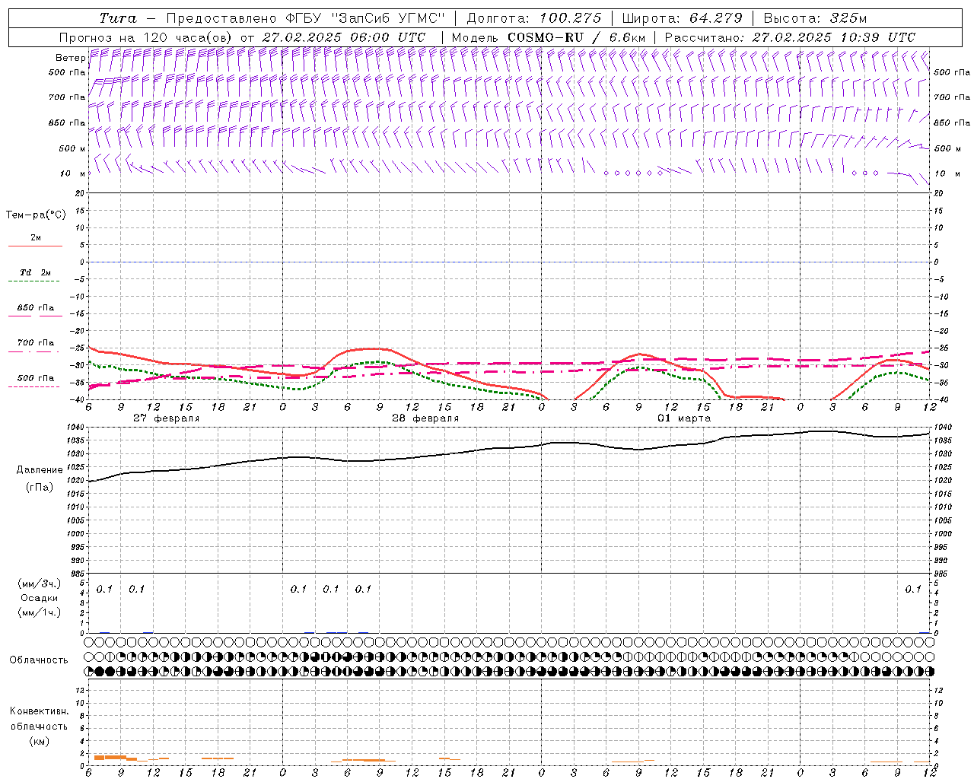
Task: Select the "Осадки" precipitation label
Action: coord(39,598)
